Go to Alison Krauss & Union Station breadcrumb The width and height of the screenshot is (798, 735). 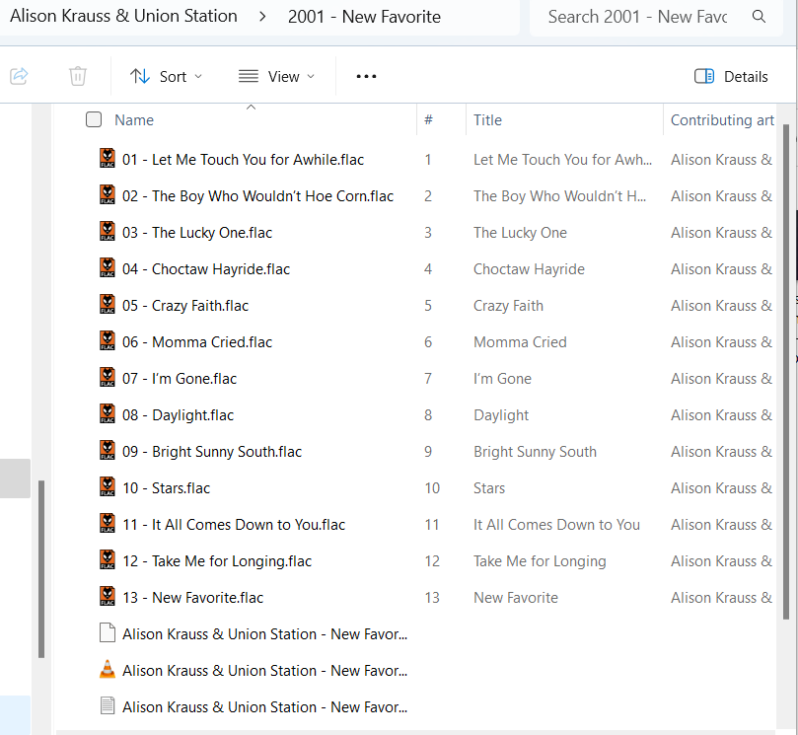click(123, 17)
